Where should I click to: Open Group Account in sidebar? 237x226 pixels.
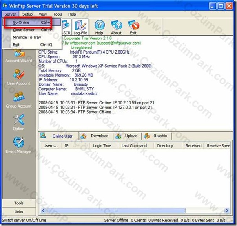tap(19, 100)
